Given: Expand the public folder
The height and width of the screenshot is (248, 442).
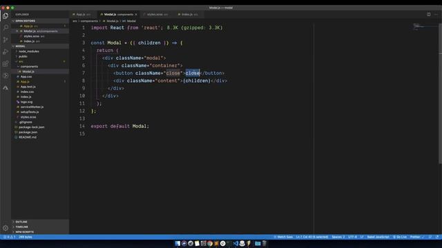Looking at the screenshot, I should click(x=40, y=56).
